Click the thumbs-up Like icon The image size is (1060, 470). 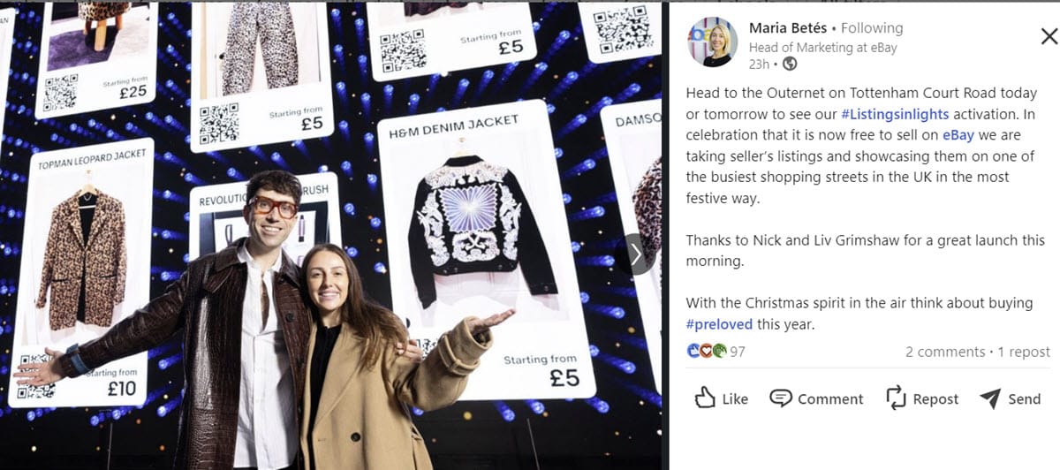pyautogui.click(x=704, y=398)
